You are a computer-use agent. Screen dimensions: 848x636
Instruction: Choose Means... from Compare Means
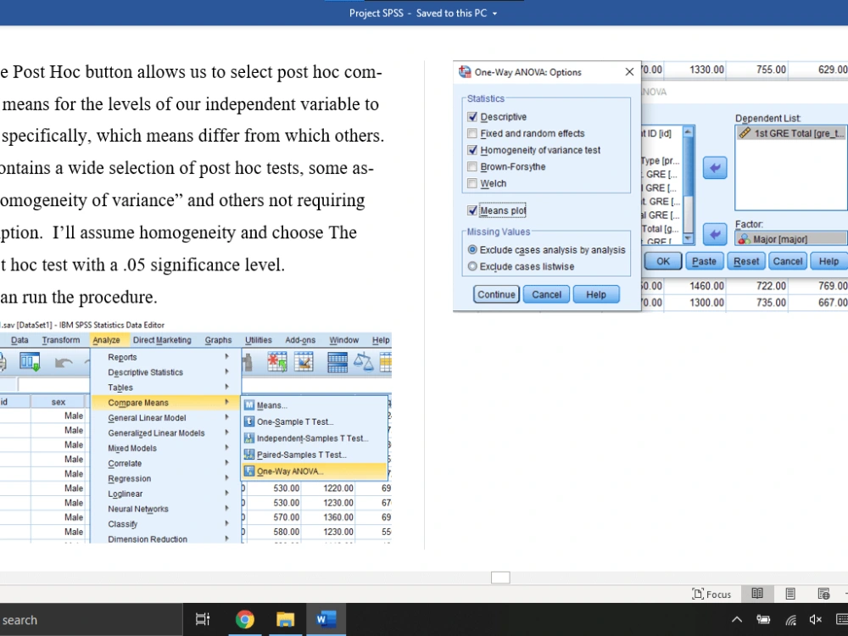(x=315, y=405)
